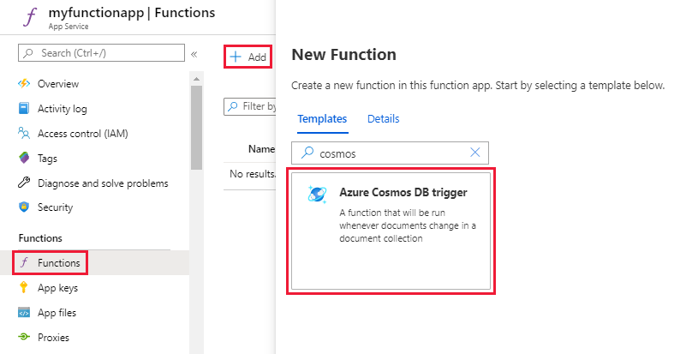Focus the template search box containing cosmos
Image resolution: width=698 pixels, height=354 pixels.
click(390, 153)
